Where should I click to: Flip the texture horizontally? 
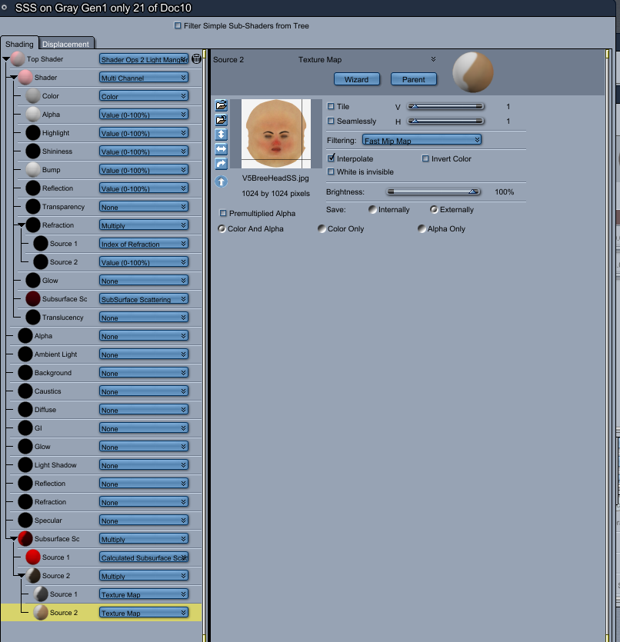pos(221,149)
